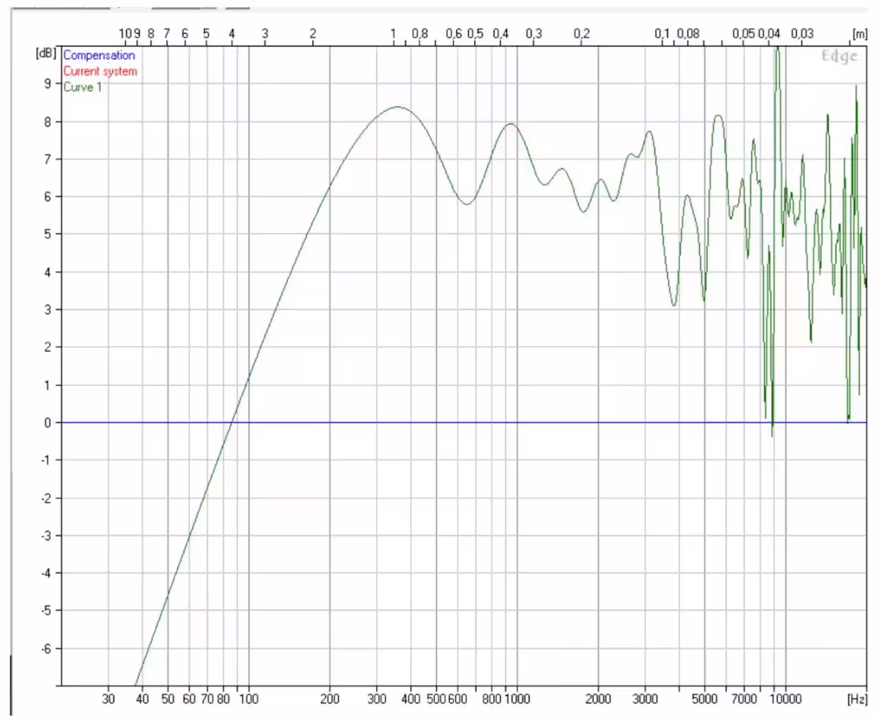Image resolution: width=878 pixels, height=718 pixels.
Task: Click the 0,2 wavelength label
Action: (x=582, y=34)
